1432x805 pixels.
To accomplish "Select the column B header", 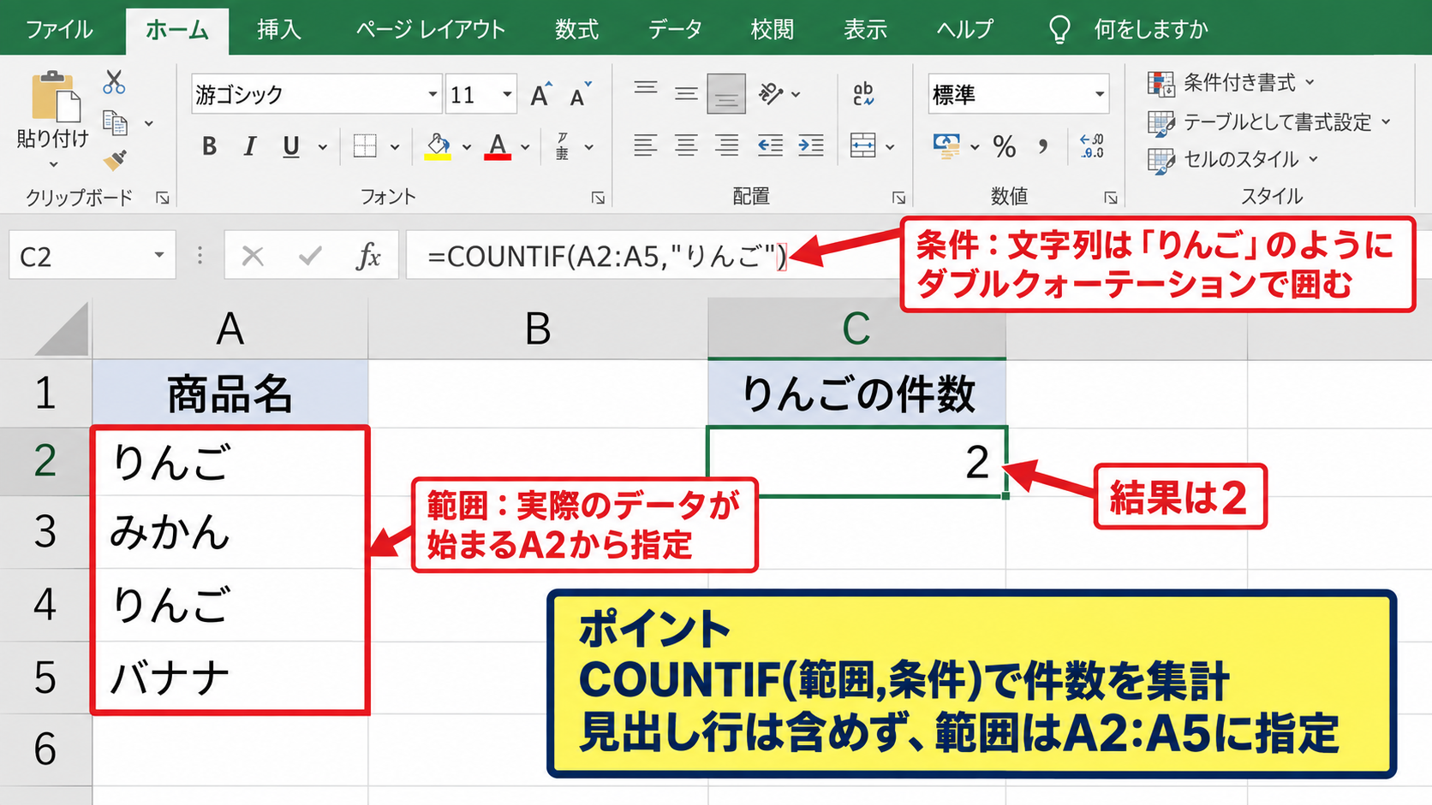I will tap(538, 329).
